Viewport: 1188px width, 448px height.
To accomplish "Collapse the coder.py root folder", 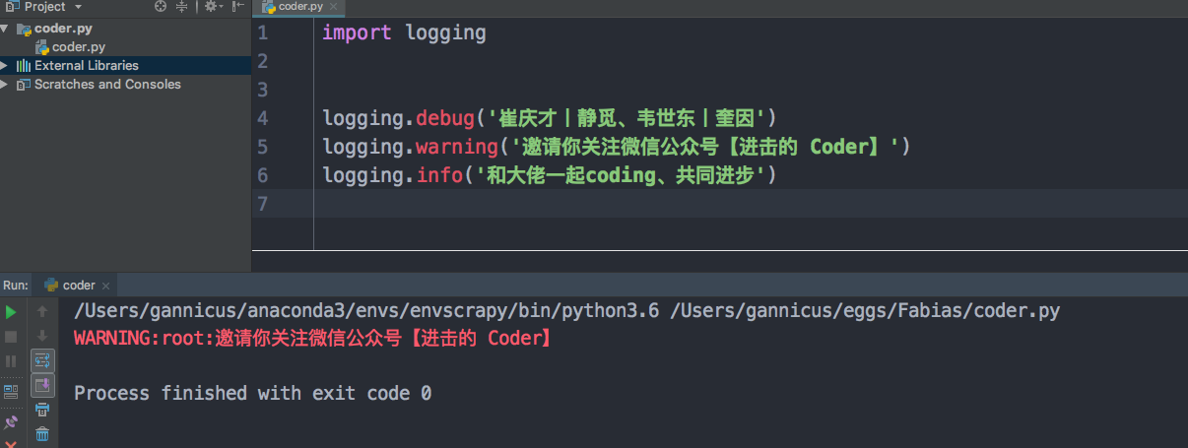I will pos(5,29).
